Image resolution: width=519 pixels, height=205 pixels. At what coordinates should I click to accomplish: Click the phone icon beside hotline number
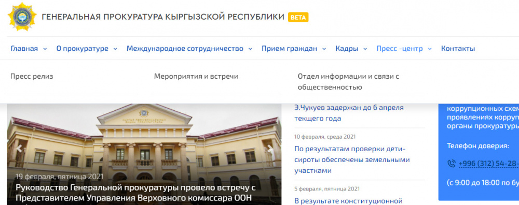tap(451, 164)
